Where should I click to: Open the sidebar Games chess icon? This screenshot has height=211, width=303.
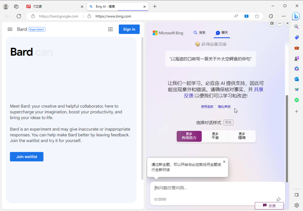296,58
